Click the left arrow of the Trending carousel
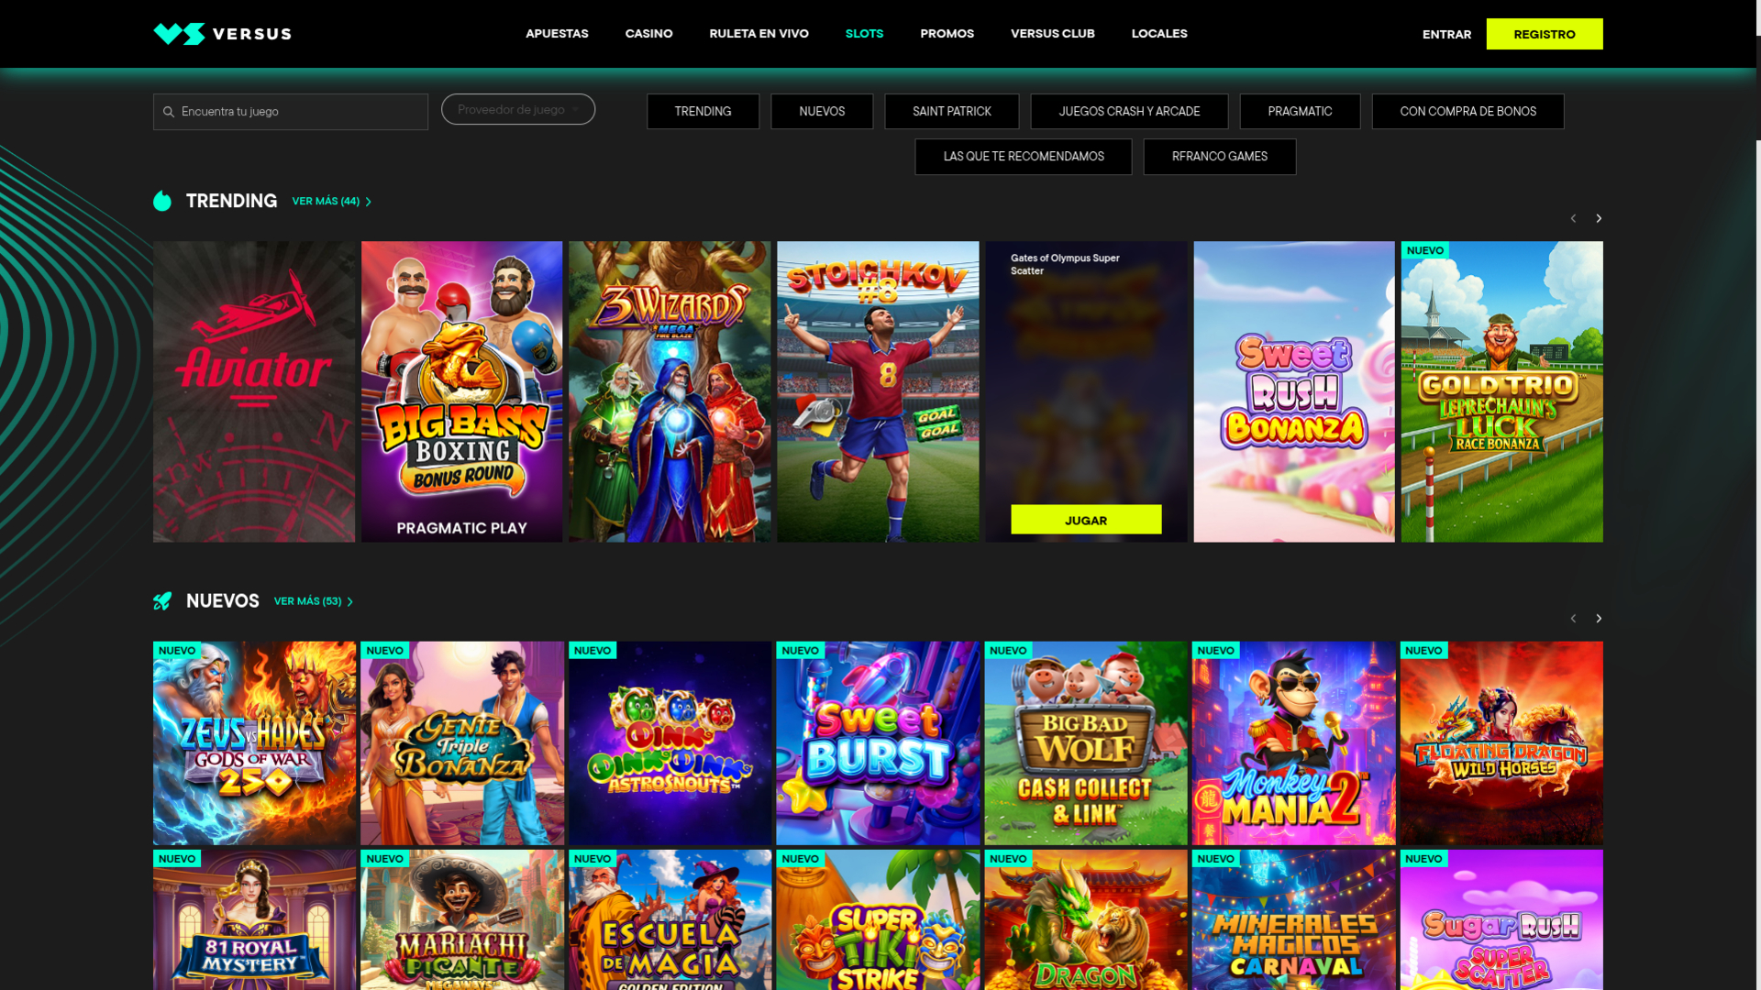The image size is (1761, 990). 1573,218
